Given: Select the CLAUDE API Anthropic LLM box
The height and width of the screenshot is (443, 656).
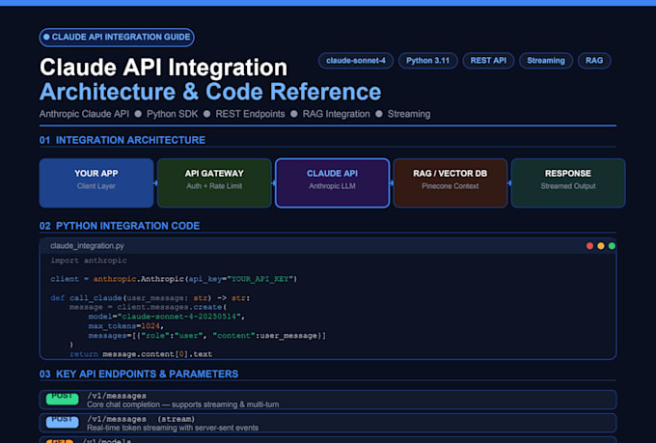Looking at the screenshot, I should pyautogui.click(x=332, y=183).
